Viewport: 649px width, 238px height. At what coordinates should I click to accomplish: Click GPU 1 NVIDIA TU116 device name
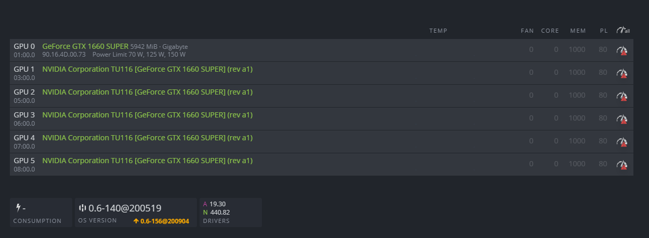point(147,69)
